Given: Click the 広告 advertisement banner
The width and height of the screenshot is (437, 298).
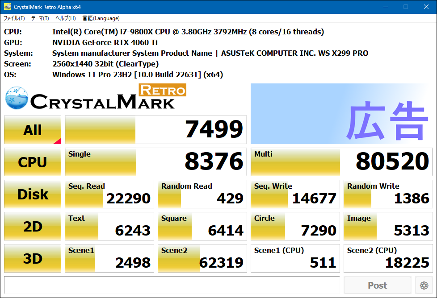Looking at the screenshot, I should coord(342,114).
